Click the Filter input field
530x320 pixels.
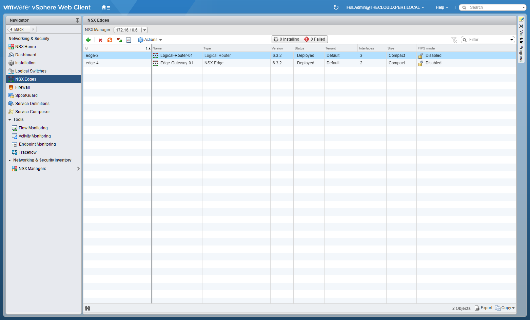coord(488,40)
